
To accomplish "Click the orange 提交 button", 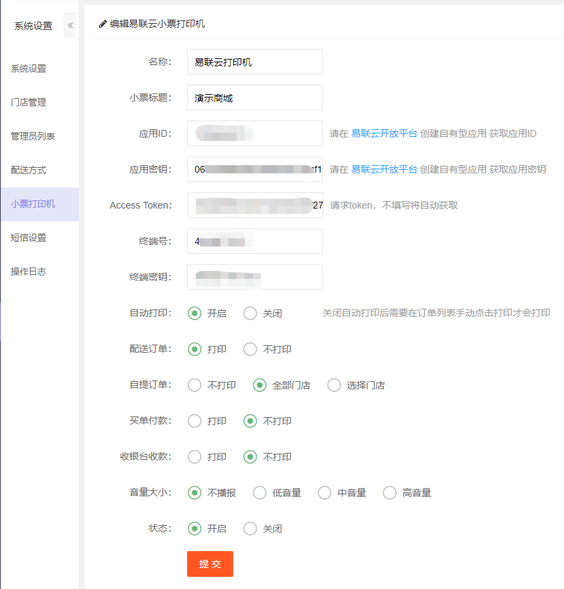I will 210,564.
